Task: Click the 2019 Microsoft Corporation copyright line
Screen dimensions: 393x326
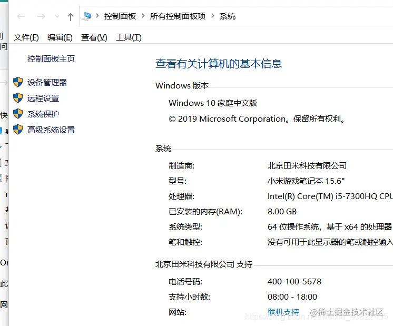Action: click(257, 119)
